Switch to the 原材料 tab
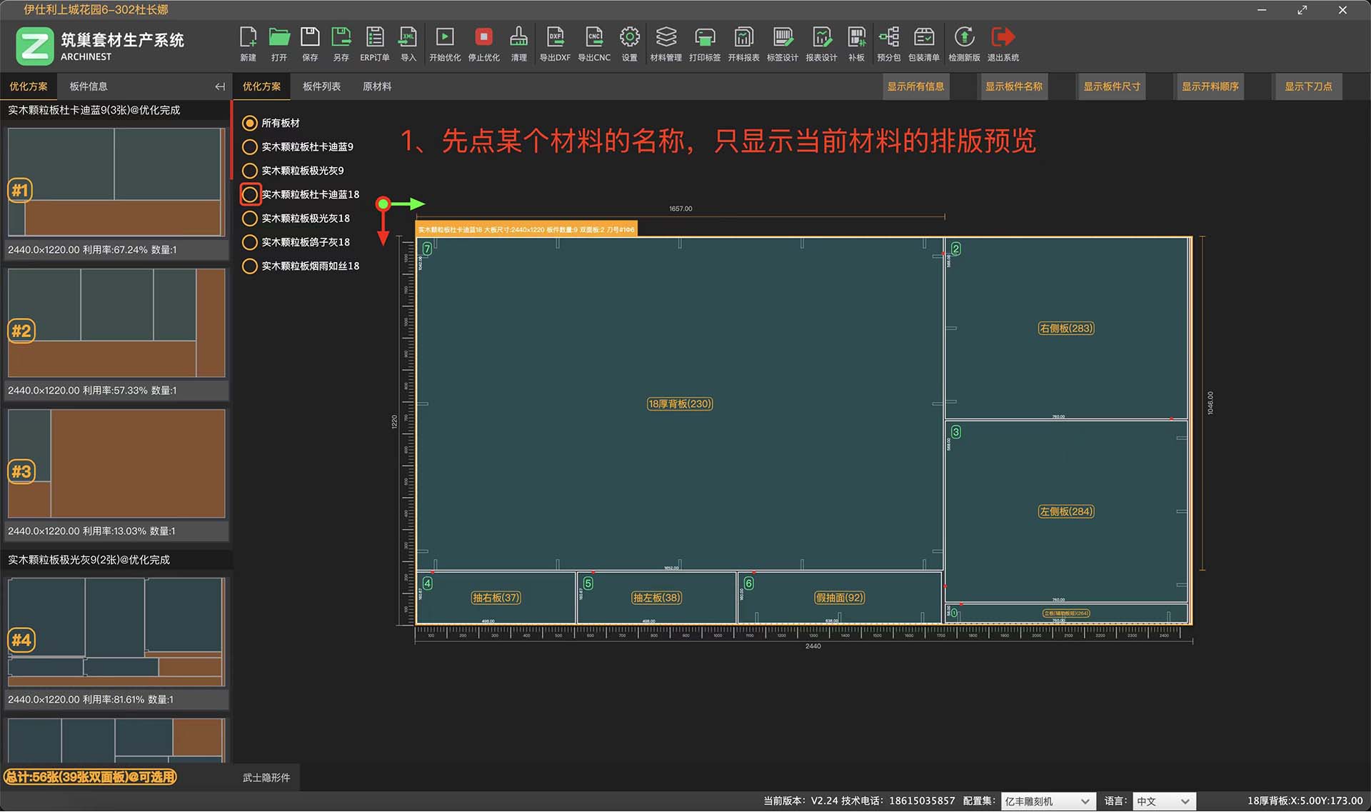This screenshot has width=1371, height=812. [377, 86]
